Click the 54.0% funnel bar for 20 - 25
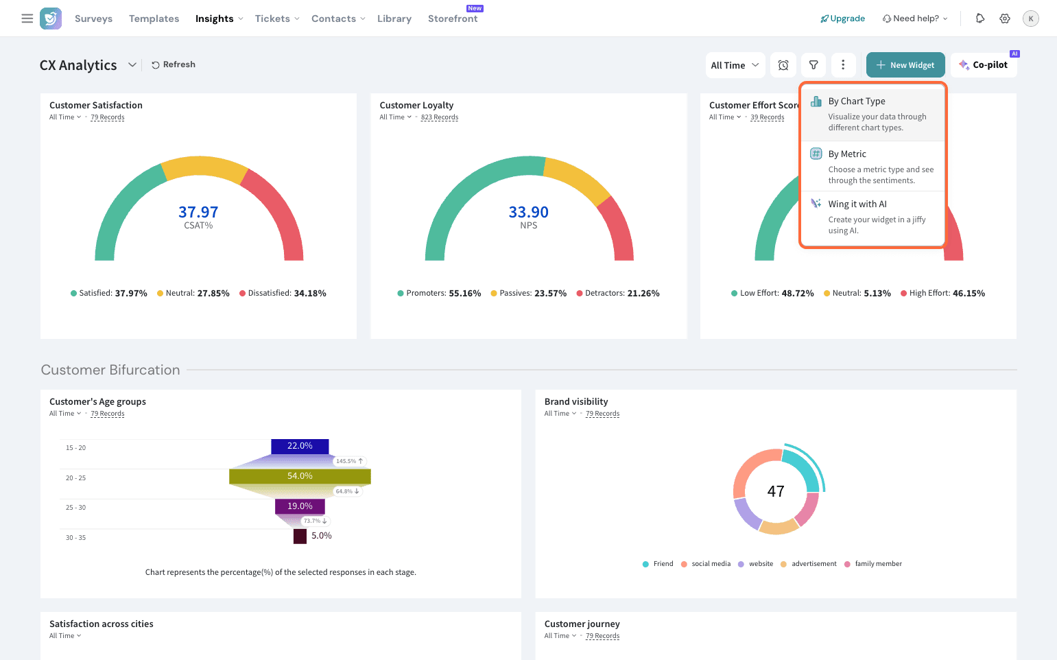Image resolution: width=1057 pixels, height=660 pixels. pos(300,476)
